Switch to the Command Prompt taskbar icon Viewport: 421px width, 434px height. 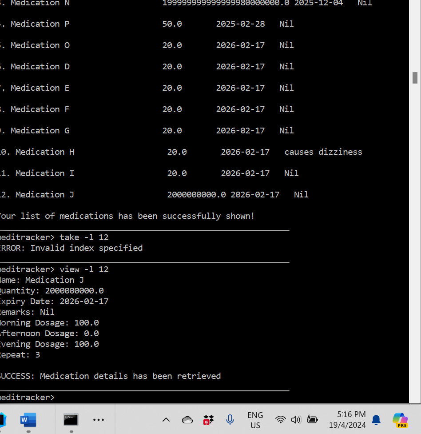click(x=71, y=420)
